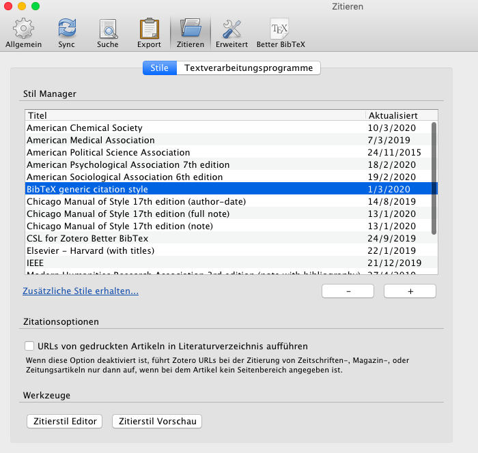Click the style list vertical scrollbar
The image size is (478, 453).
434,178
